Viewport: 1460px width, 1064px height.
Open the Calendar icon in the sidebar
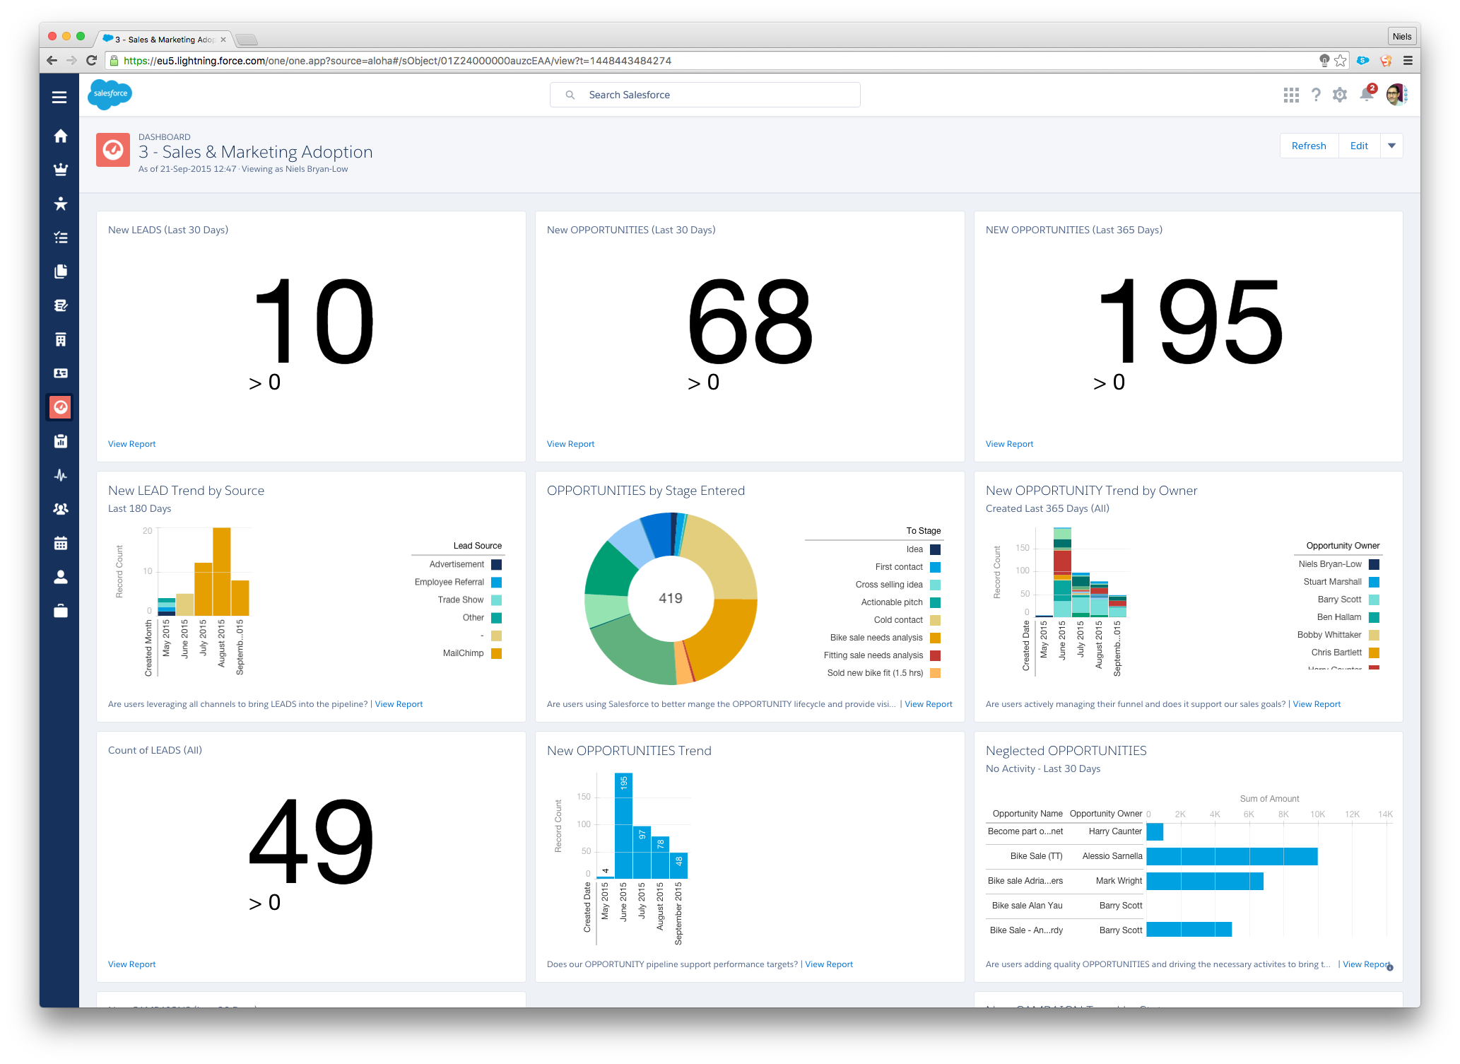point(61,543)
